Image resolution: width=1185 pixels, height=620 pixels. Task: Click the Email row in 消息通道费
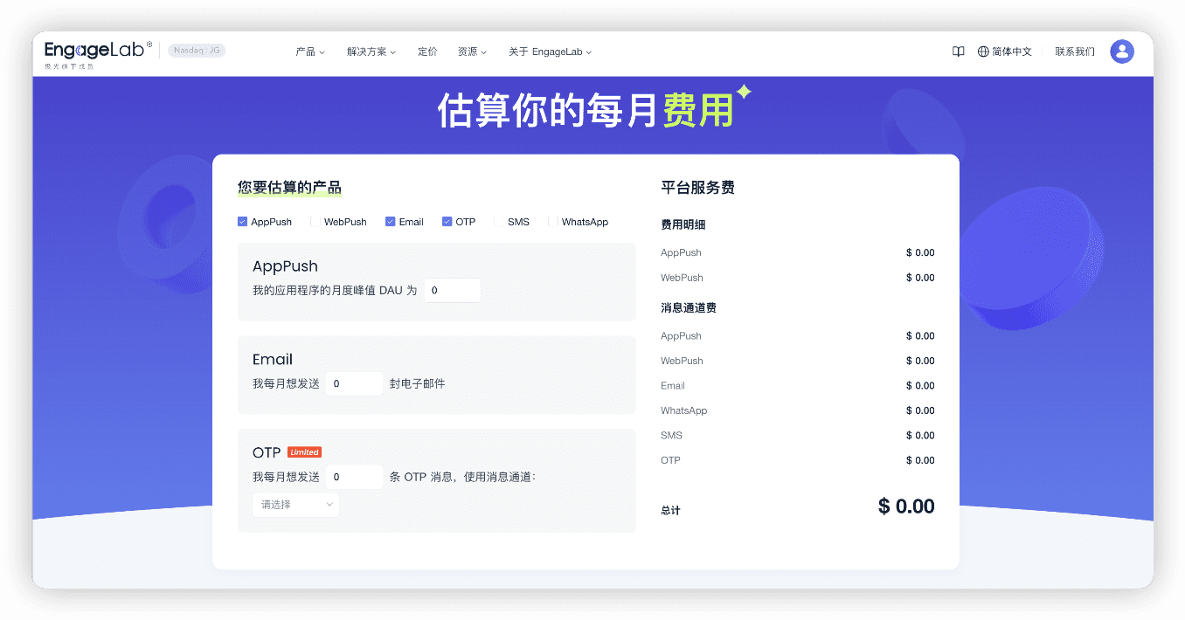pos(798,385)
